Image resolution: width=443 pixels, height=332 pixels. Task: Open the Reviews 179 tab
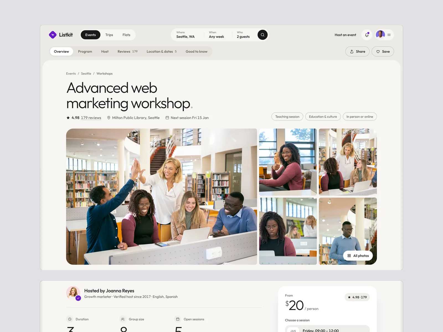tap(127, 51)
